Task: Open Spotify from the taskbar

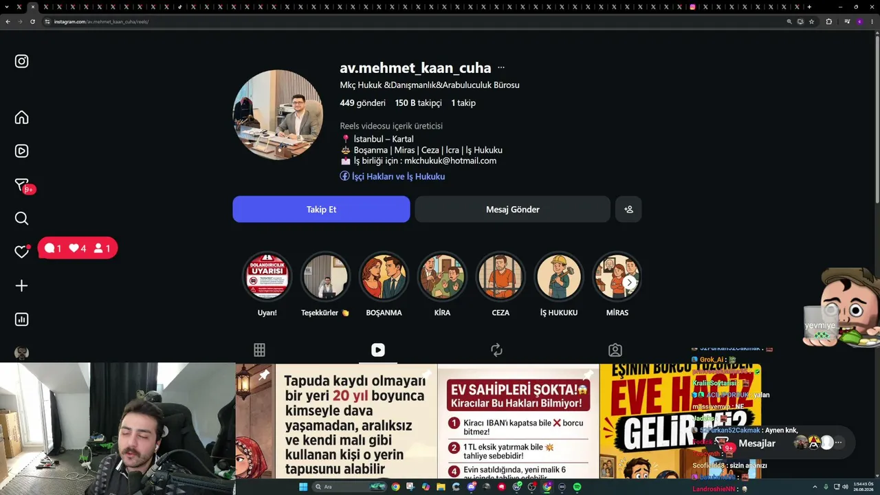Action: click(x=577, y=487)
